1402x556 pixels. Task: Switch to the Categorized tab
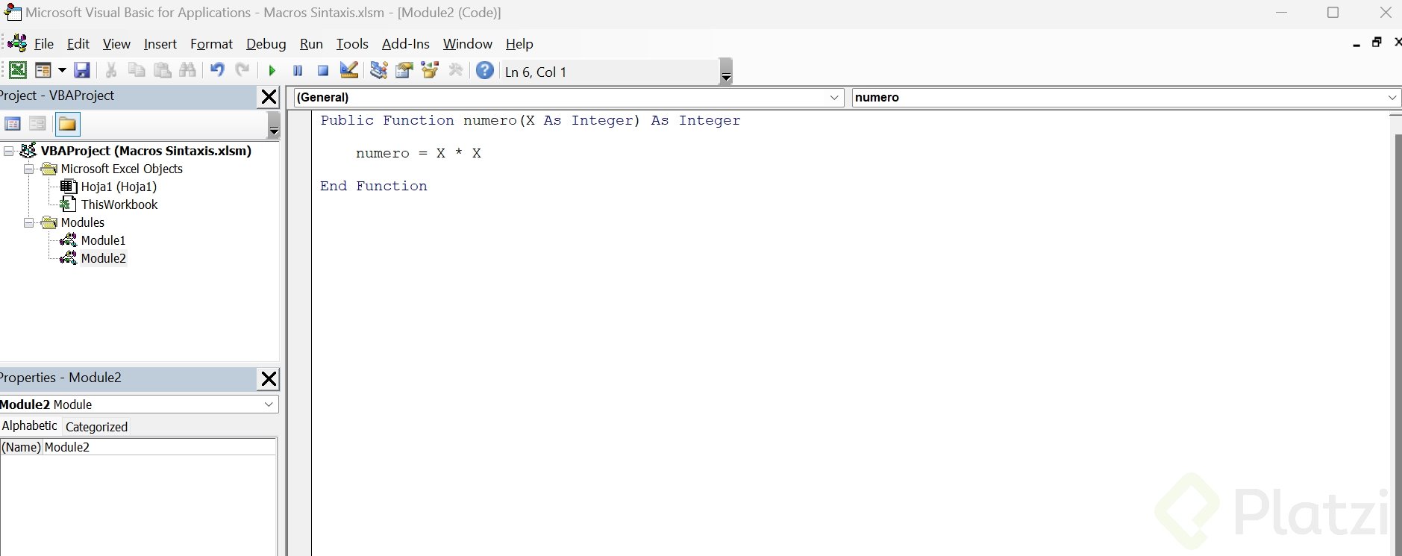[96, 427]
